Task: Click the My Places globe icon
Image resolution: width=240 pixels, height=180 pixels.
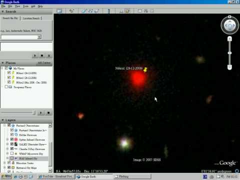Action: (x=10, y=68)
